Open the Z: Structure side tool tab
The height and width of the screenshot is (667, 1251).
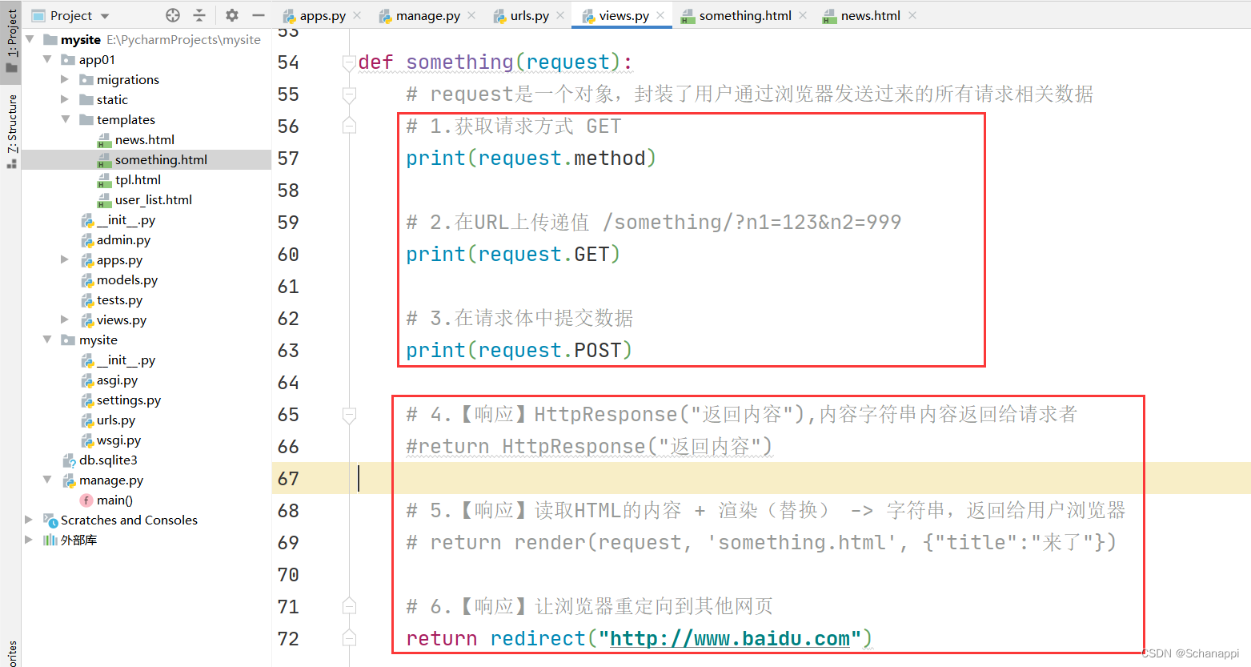(11, 131)
